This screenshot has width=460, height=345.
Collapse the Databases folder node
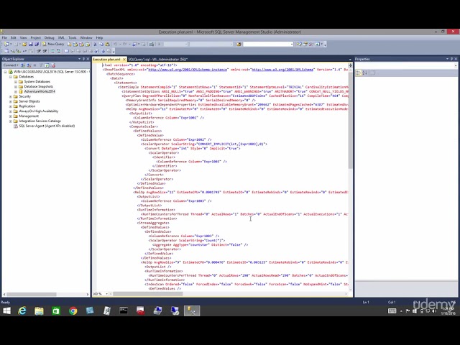11,77
